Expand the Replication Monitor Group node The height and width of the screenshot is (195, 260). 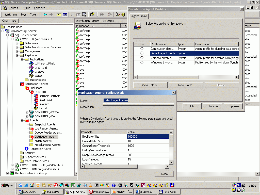[x=7, y=173]
